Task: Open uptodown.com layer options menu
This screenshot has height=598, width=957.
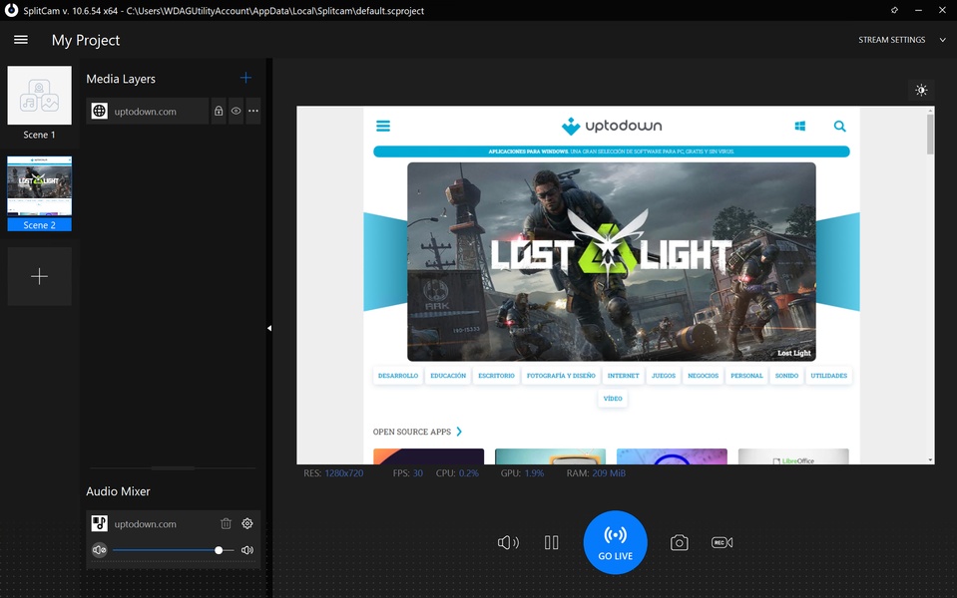Action: click(x=253, y=112)
